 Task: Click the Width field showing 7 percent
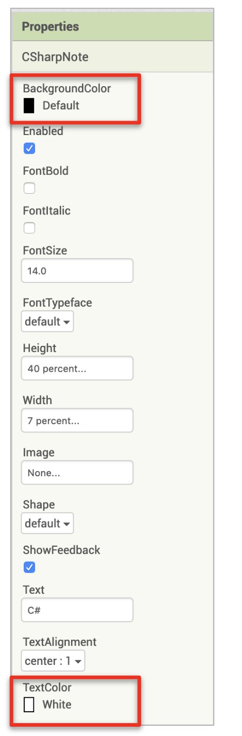[77, 421]
